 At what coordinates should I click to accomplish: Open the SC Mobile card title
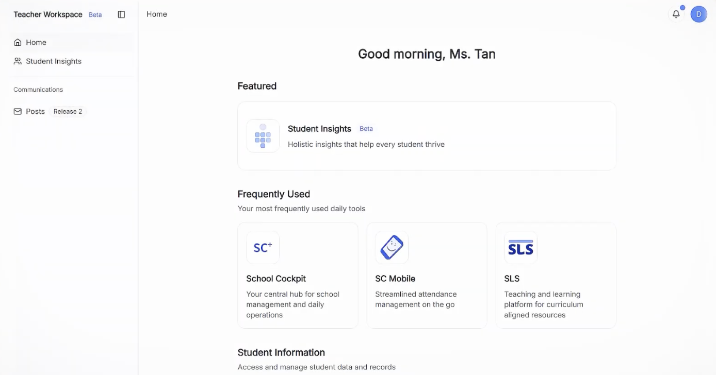(395, 279)
